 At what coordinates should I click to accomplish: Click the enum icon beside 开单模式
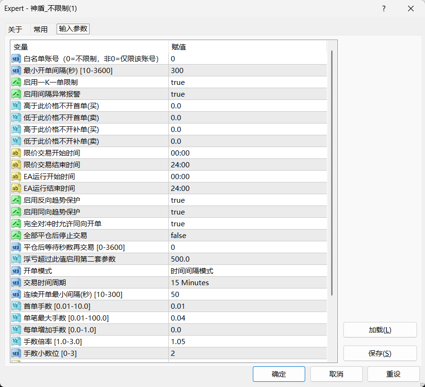[x=16, y=271]
